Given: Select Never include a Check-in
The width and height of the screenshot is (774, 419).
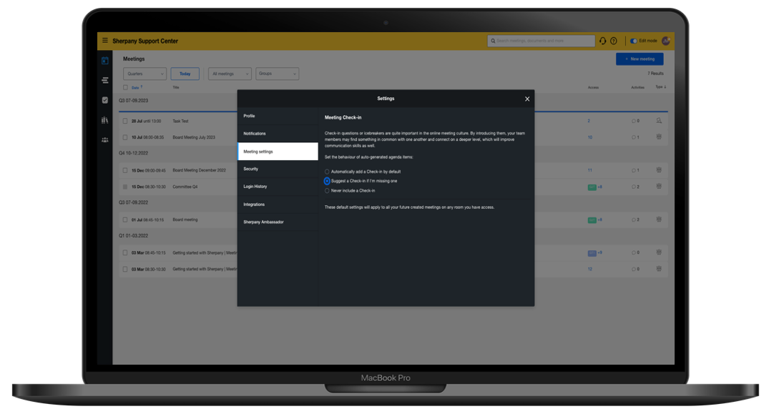Looking at the screenshot, I should [x=327, y=190].
